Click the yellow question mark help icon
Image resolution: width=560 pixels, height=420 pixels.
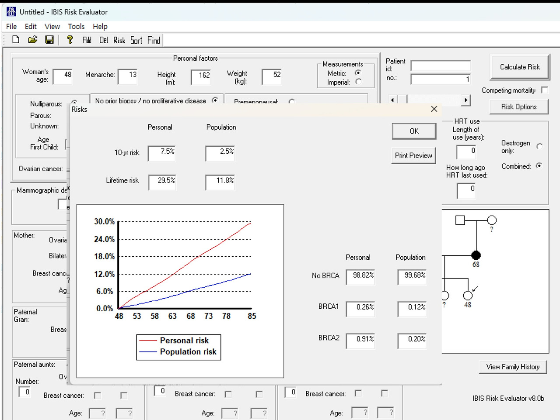tap(70, 40)
